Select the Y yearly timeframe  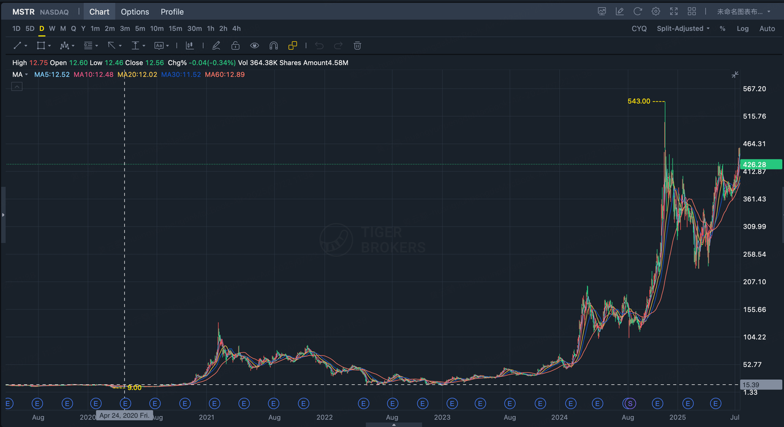pos(83,29)
